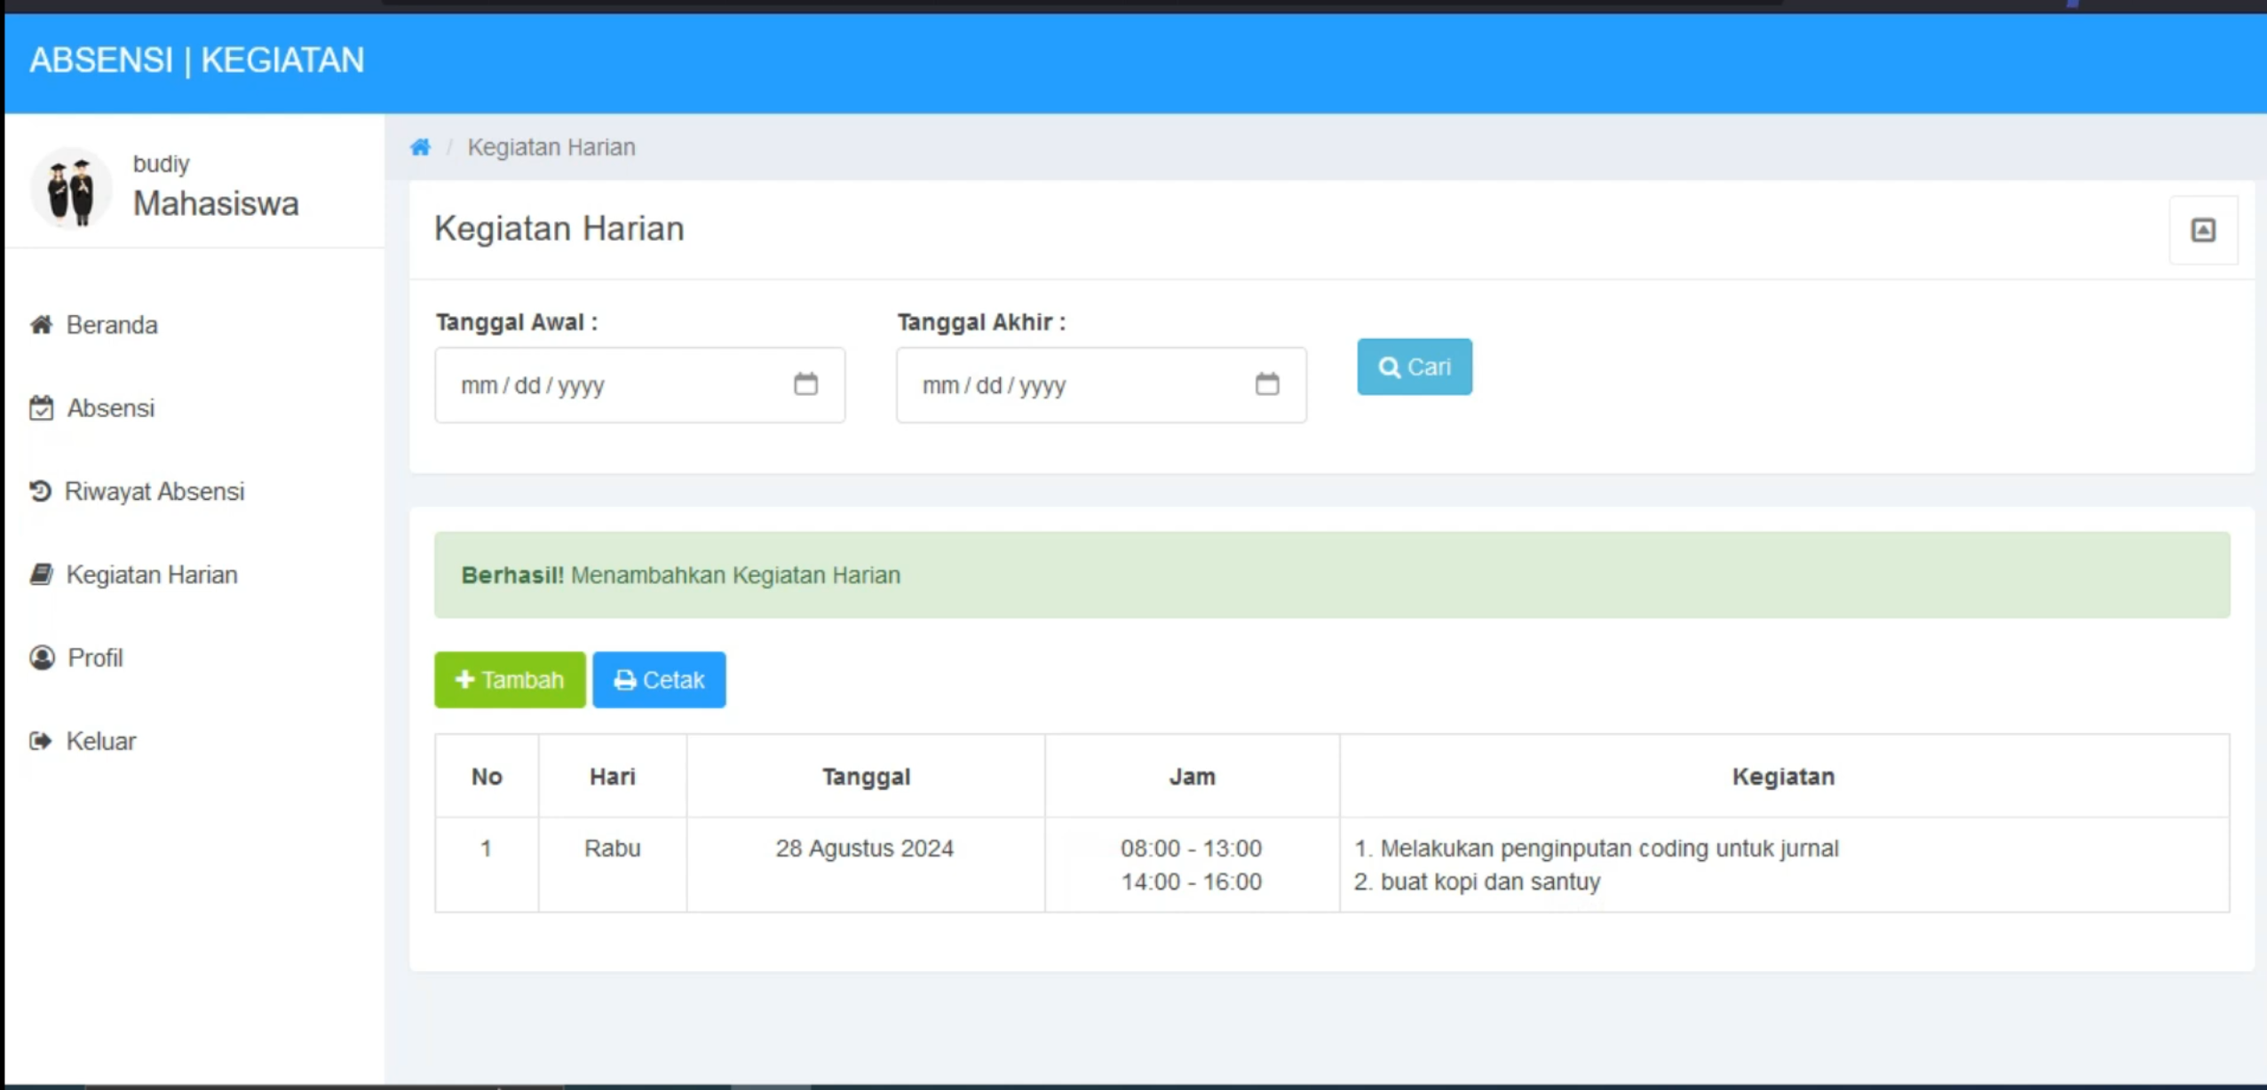This screenshot has height=1090, width=2267.
Task: Click the Kegiatan Harian panel heading
Action: [x=559, y=229]
